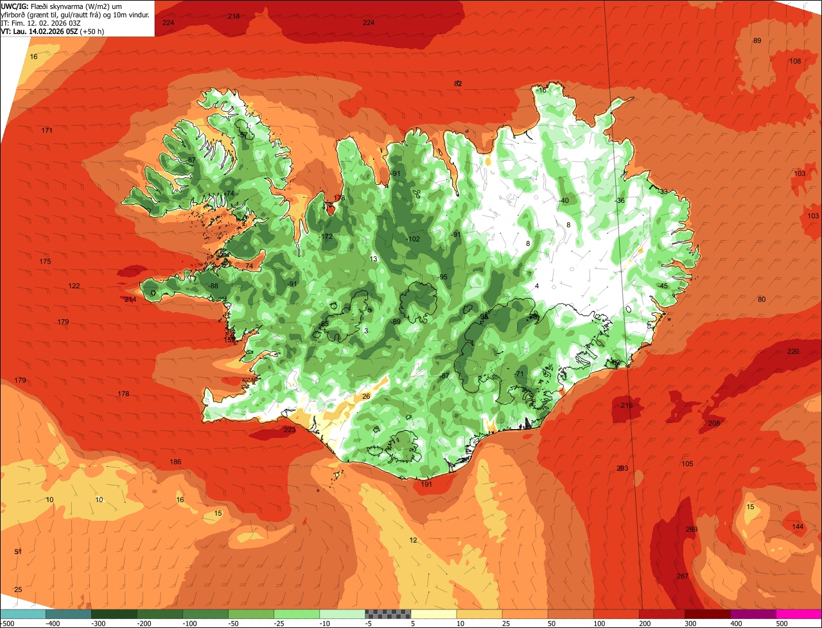Viewport: 822px width, 628px height.
Task: Click the map value "218"
Action: click(x=234, y=16)
